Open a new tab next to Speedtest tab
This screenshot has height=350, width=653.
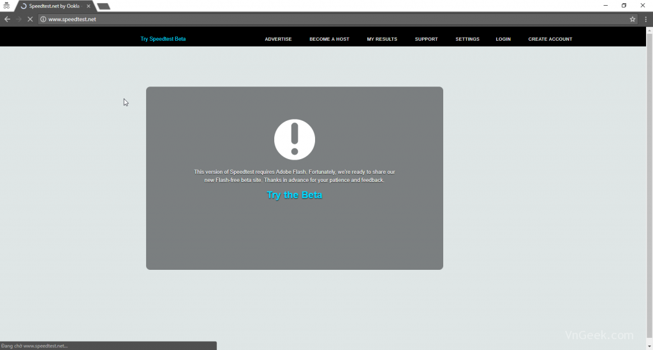(x=104, y=6)
